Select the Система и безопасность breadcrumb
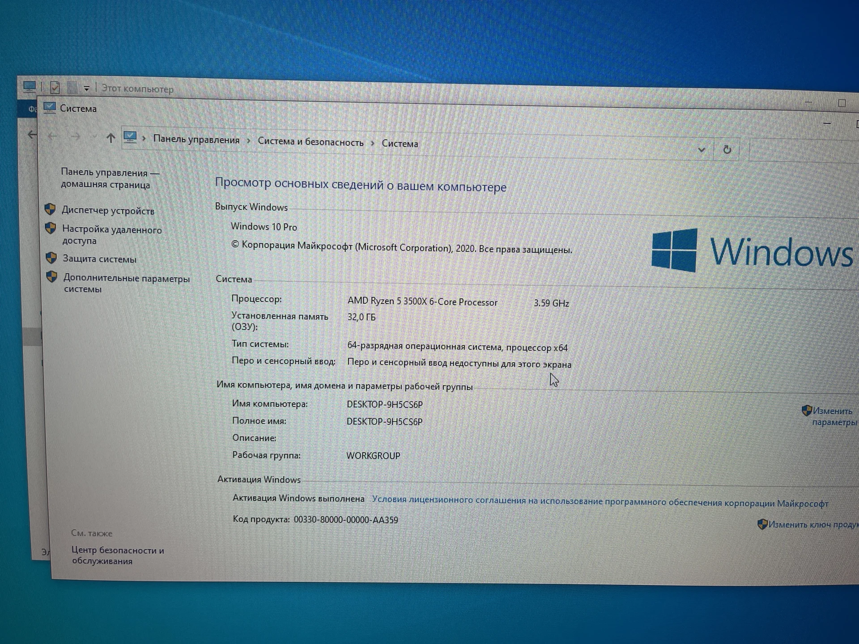 [x=310, y=142]
